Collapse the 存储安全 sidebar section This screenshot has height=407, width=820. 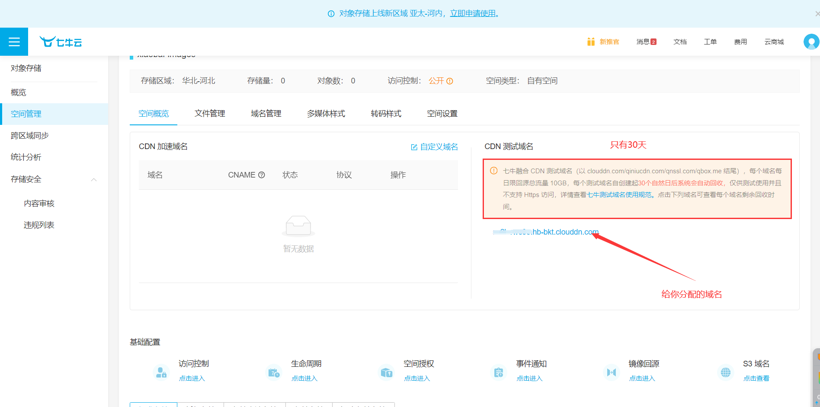94,179
